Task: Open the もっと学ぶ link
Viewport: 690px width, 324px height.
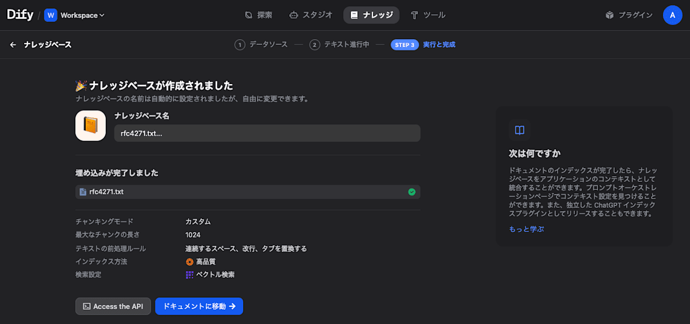Action: click(526, 229)
